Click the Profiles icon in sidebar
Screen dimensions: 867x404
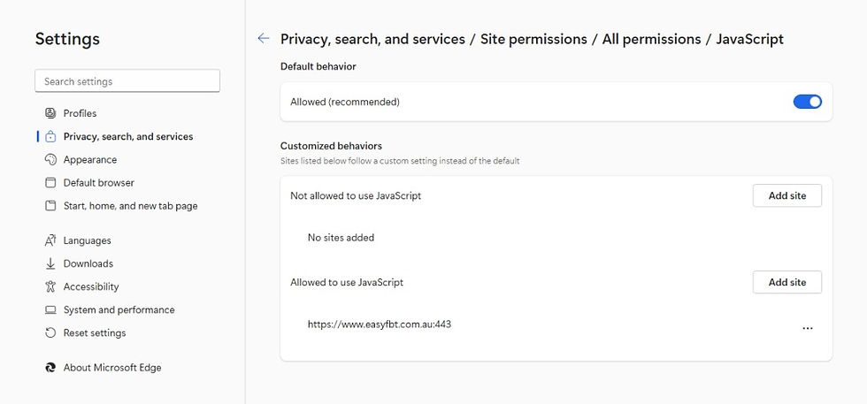(x=50, y=113)
